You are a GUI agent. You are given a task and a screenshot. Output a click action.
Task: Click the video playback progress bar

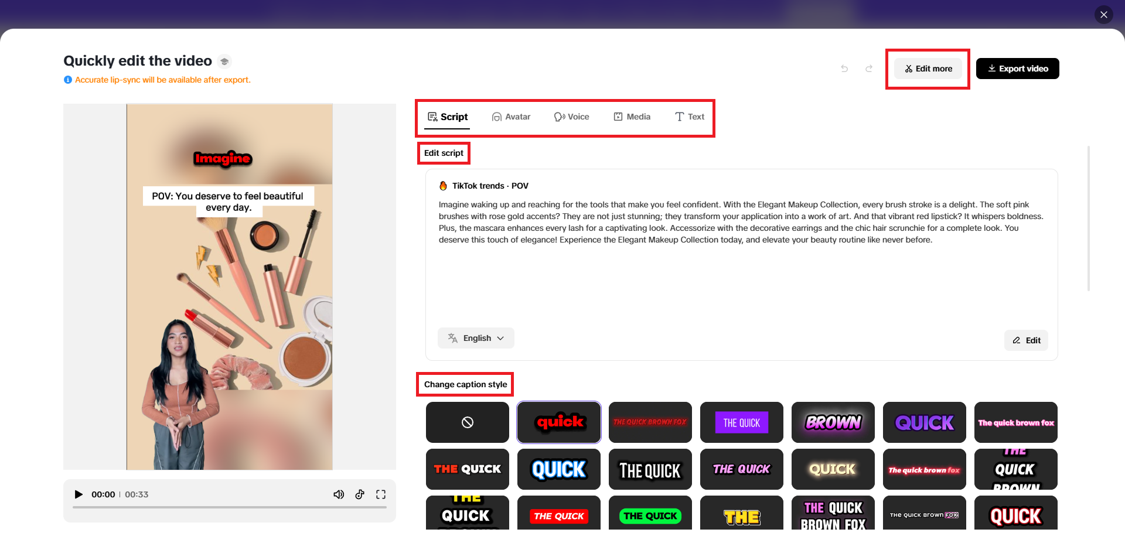click(230, 508)
